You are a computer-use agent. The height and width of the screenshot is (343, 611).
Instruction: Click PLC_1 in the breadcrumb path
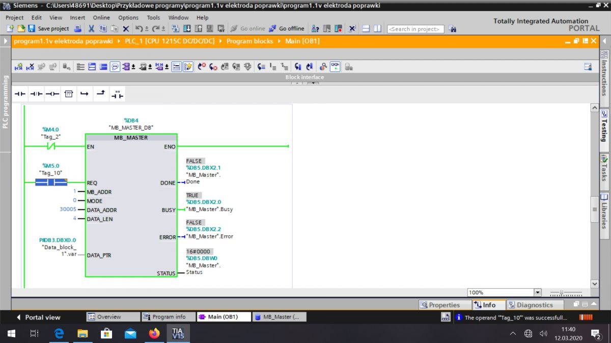pyautogui.click(x=170, y=41)
